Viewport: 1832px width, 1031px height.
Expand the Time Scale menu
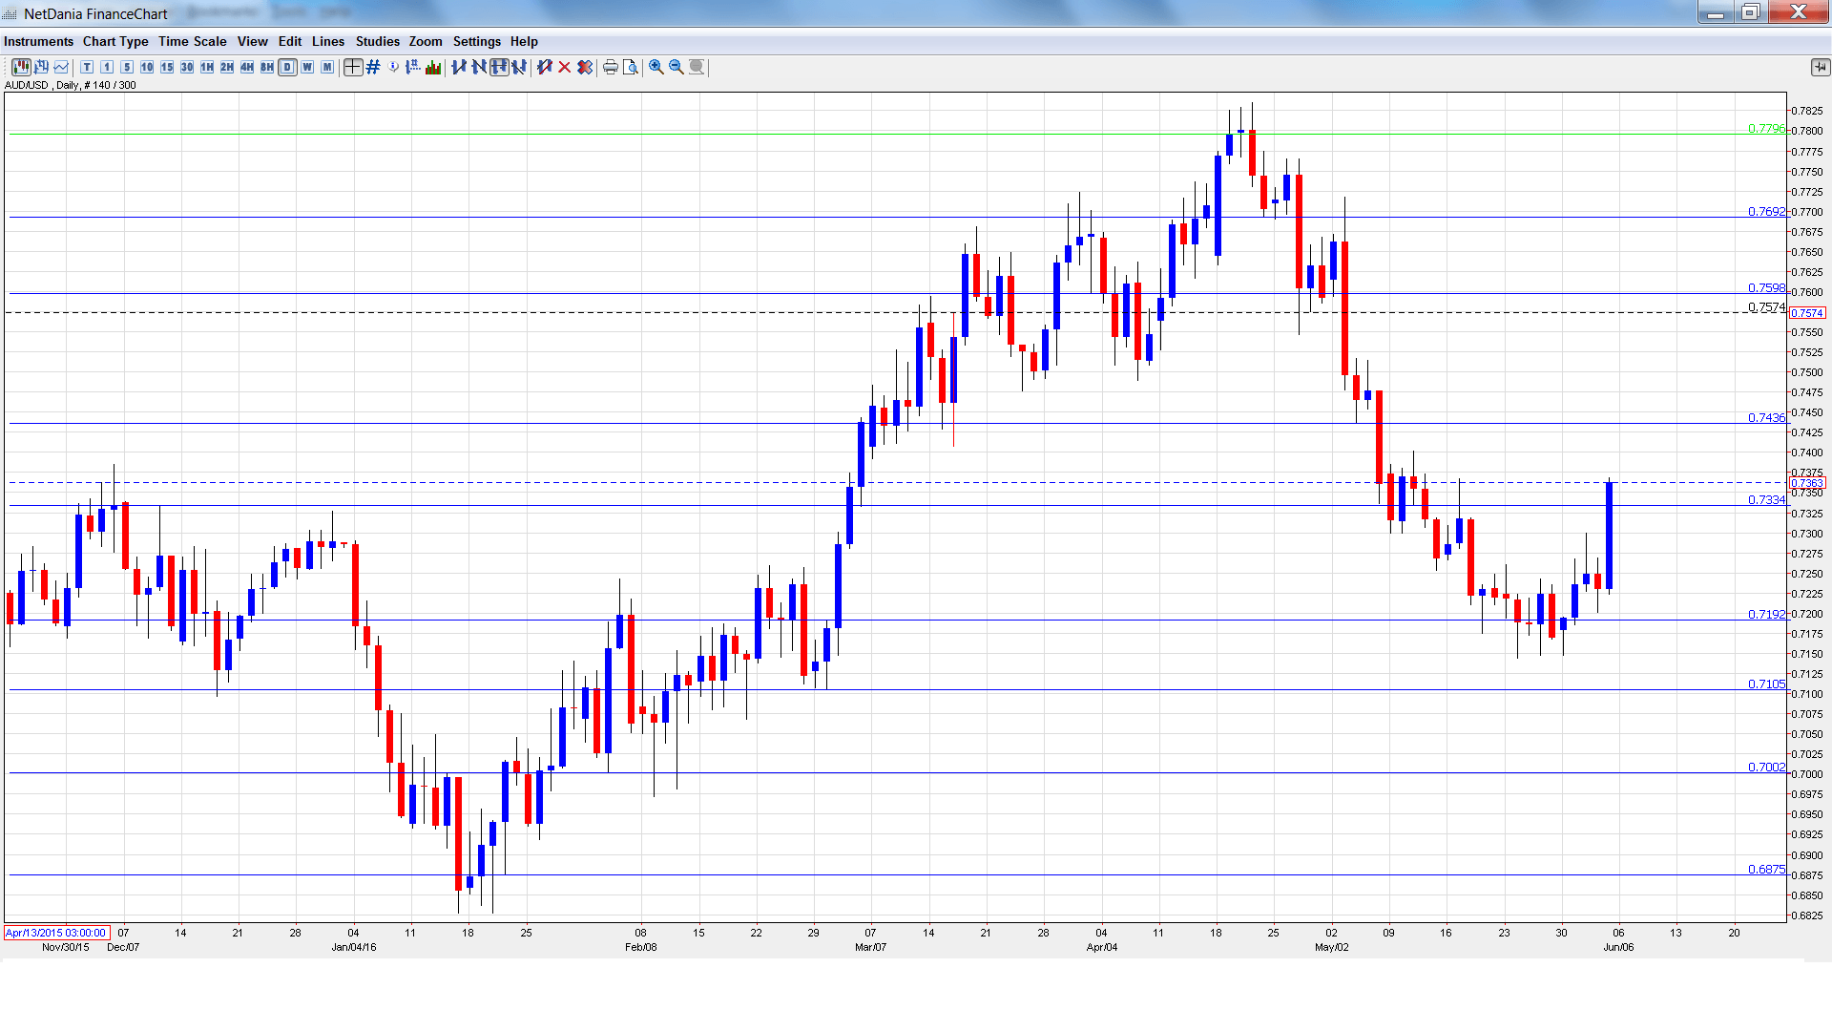pos(192,41)
